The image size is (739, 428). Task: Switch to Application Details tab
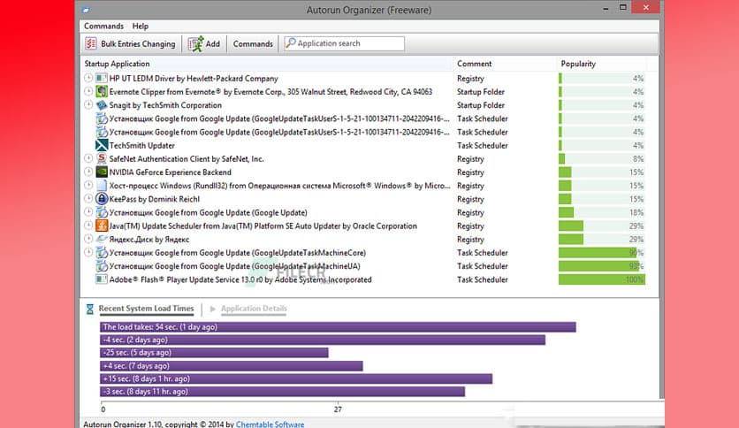254,309
